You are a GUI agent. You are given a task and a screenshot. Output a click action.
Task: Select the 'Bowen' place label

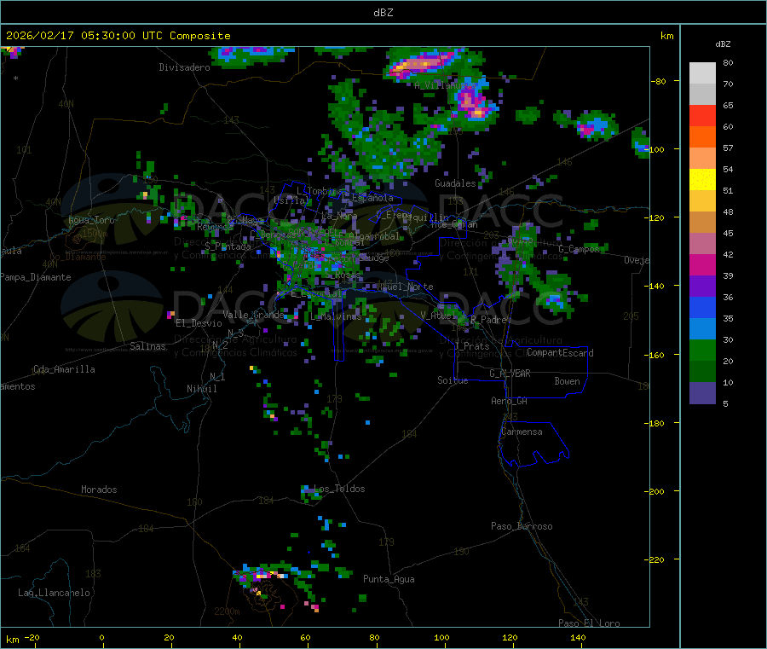pyautogui.click(x=567, y=382)
